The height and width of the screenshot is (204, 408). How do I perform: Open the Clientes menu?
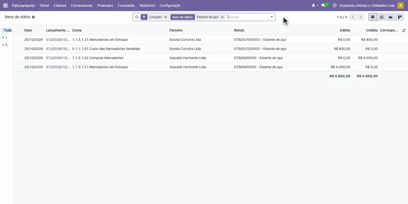60,5
